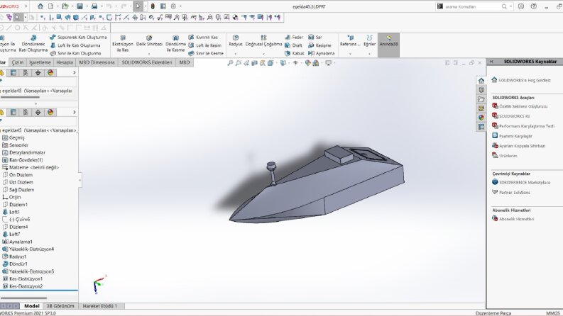Screen dimensions: 563x316
Task: Open Appearances color ball tab in task pane
Action: coord(481,118)
